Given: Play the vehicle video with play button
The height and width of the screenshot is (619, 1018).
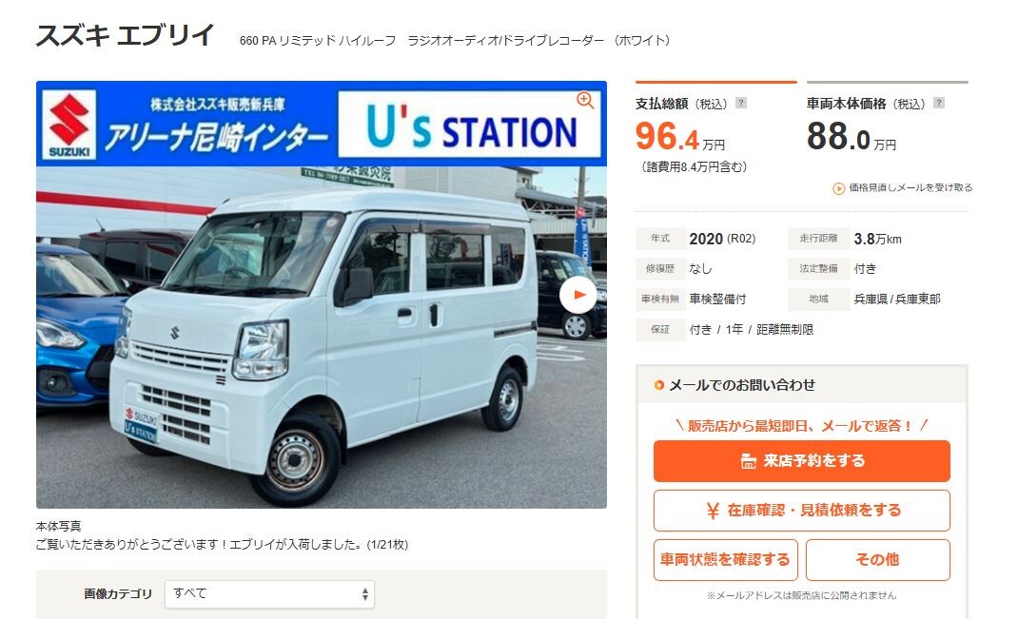Looking at the screenshot, I should (x=578, y=295).
